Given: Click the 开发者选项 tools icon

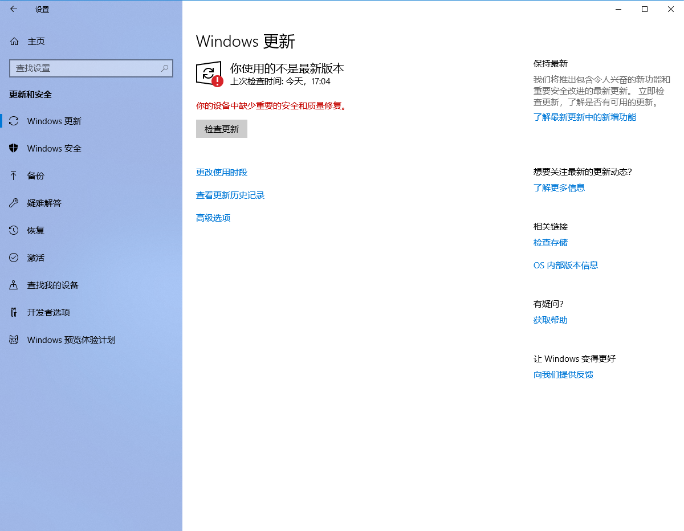Looking at the screenshot, I should pos(14,312).
